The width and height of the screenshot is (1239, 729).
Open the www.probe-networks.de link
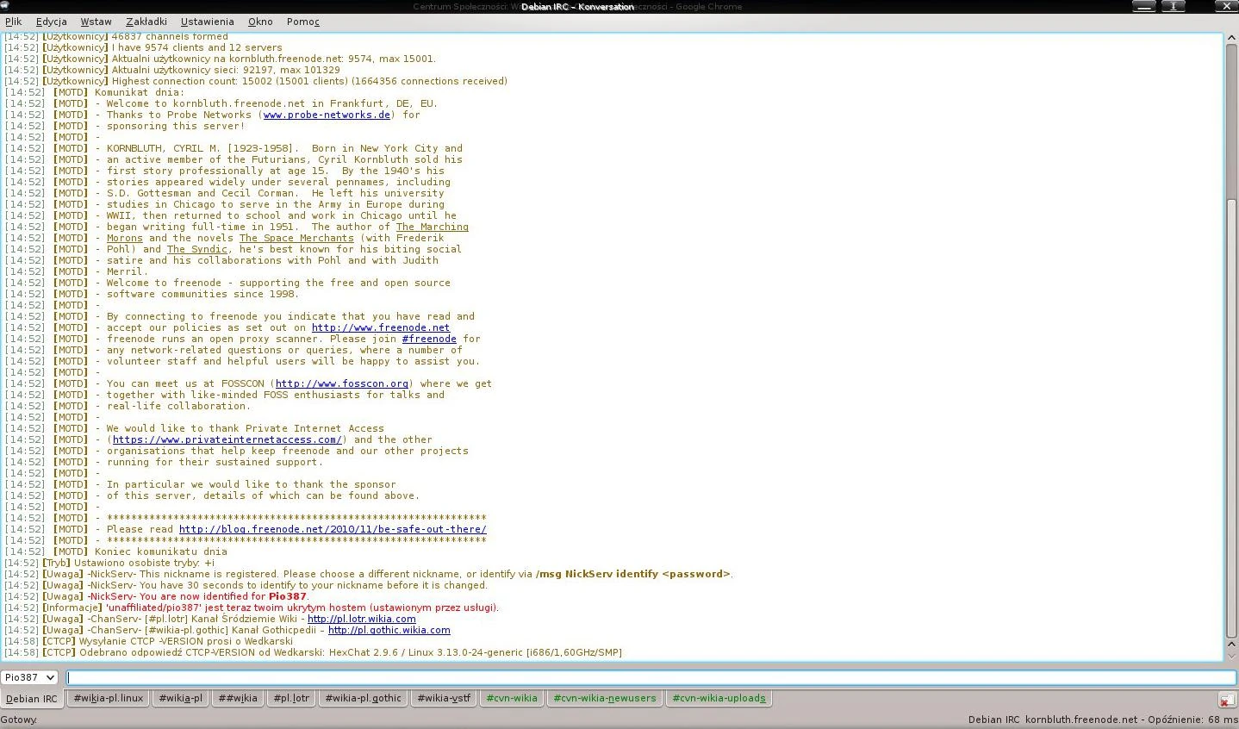click(x=327, y=115)
